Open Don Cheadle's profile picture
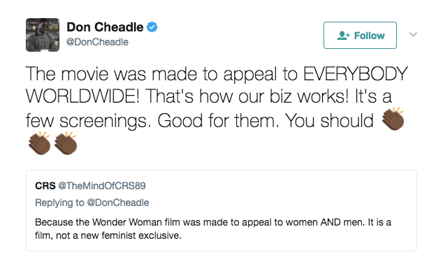This screenshot has width=443, height=257. (x=43, y=35)
